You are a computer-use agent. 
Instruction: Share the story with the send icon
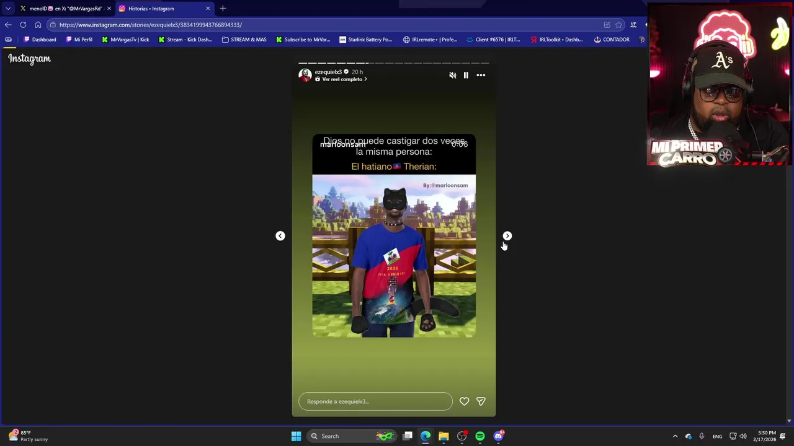click(481, 401)
